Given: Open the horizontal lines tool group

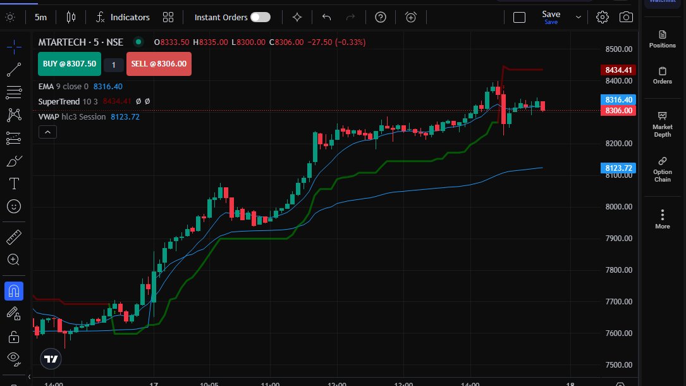Looking at the screenshot, I should coord(14,92).
